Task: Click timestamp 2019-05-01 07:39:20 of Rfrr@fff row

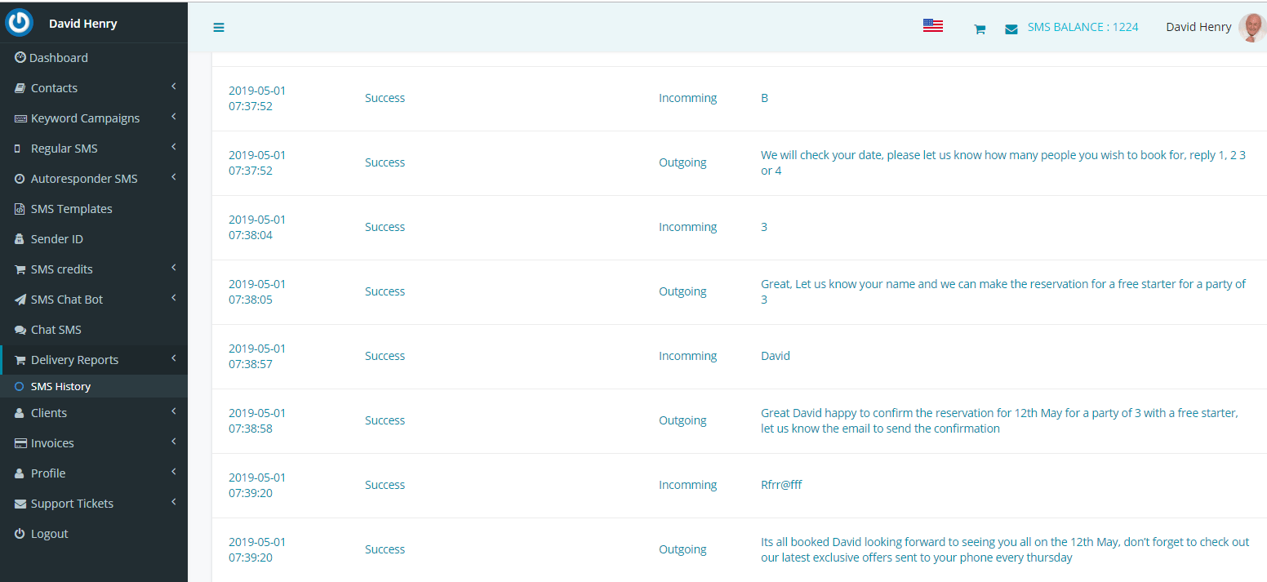Action: click(257, 486)
